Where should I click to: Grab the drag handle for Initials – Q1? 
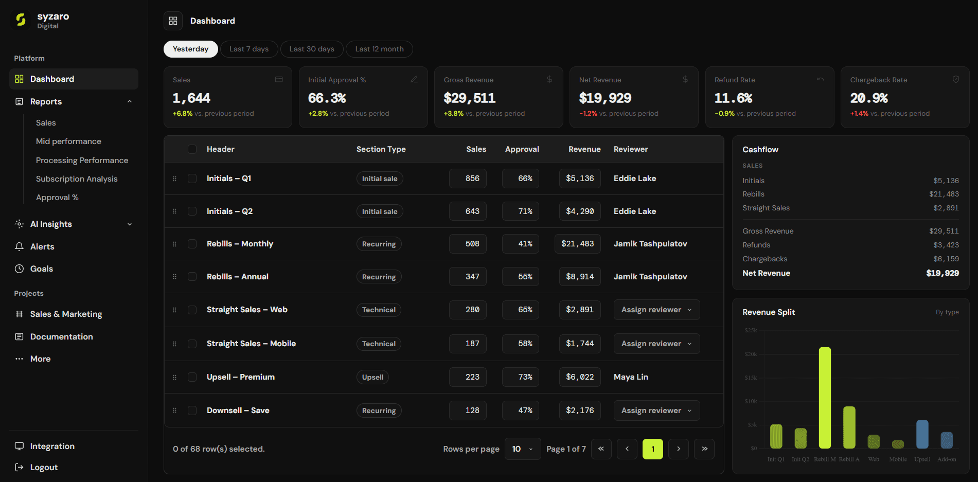coord(175,178)
